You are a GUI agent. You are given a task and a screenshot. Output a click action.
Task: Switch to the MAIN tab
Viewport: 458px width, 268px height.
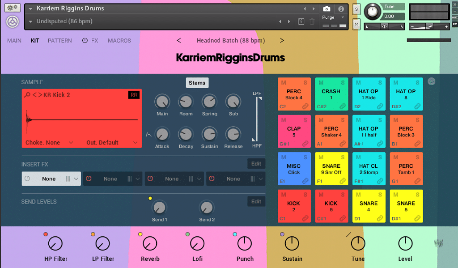pos(14,41)
